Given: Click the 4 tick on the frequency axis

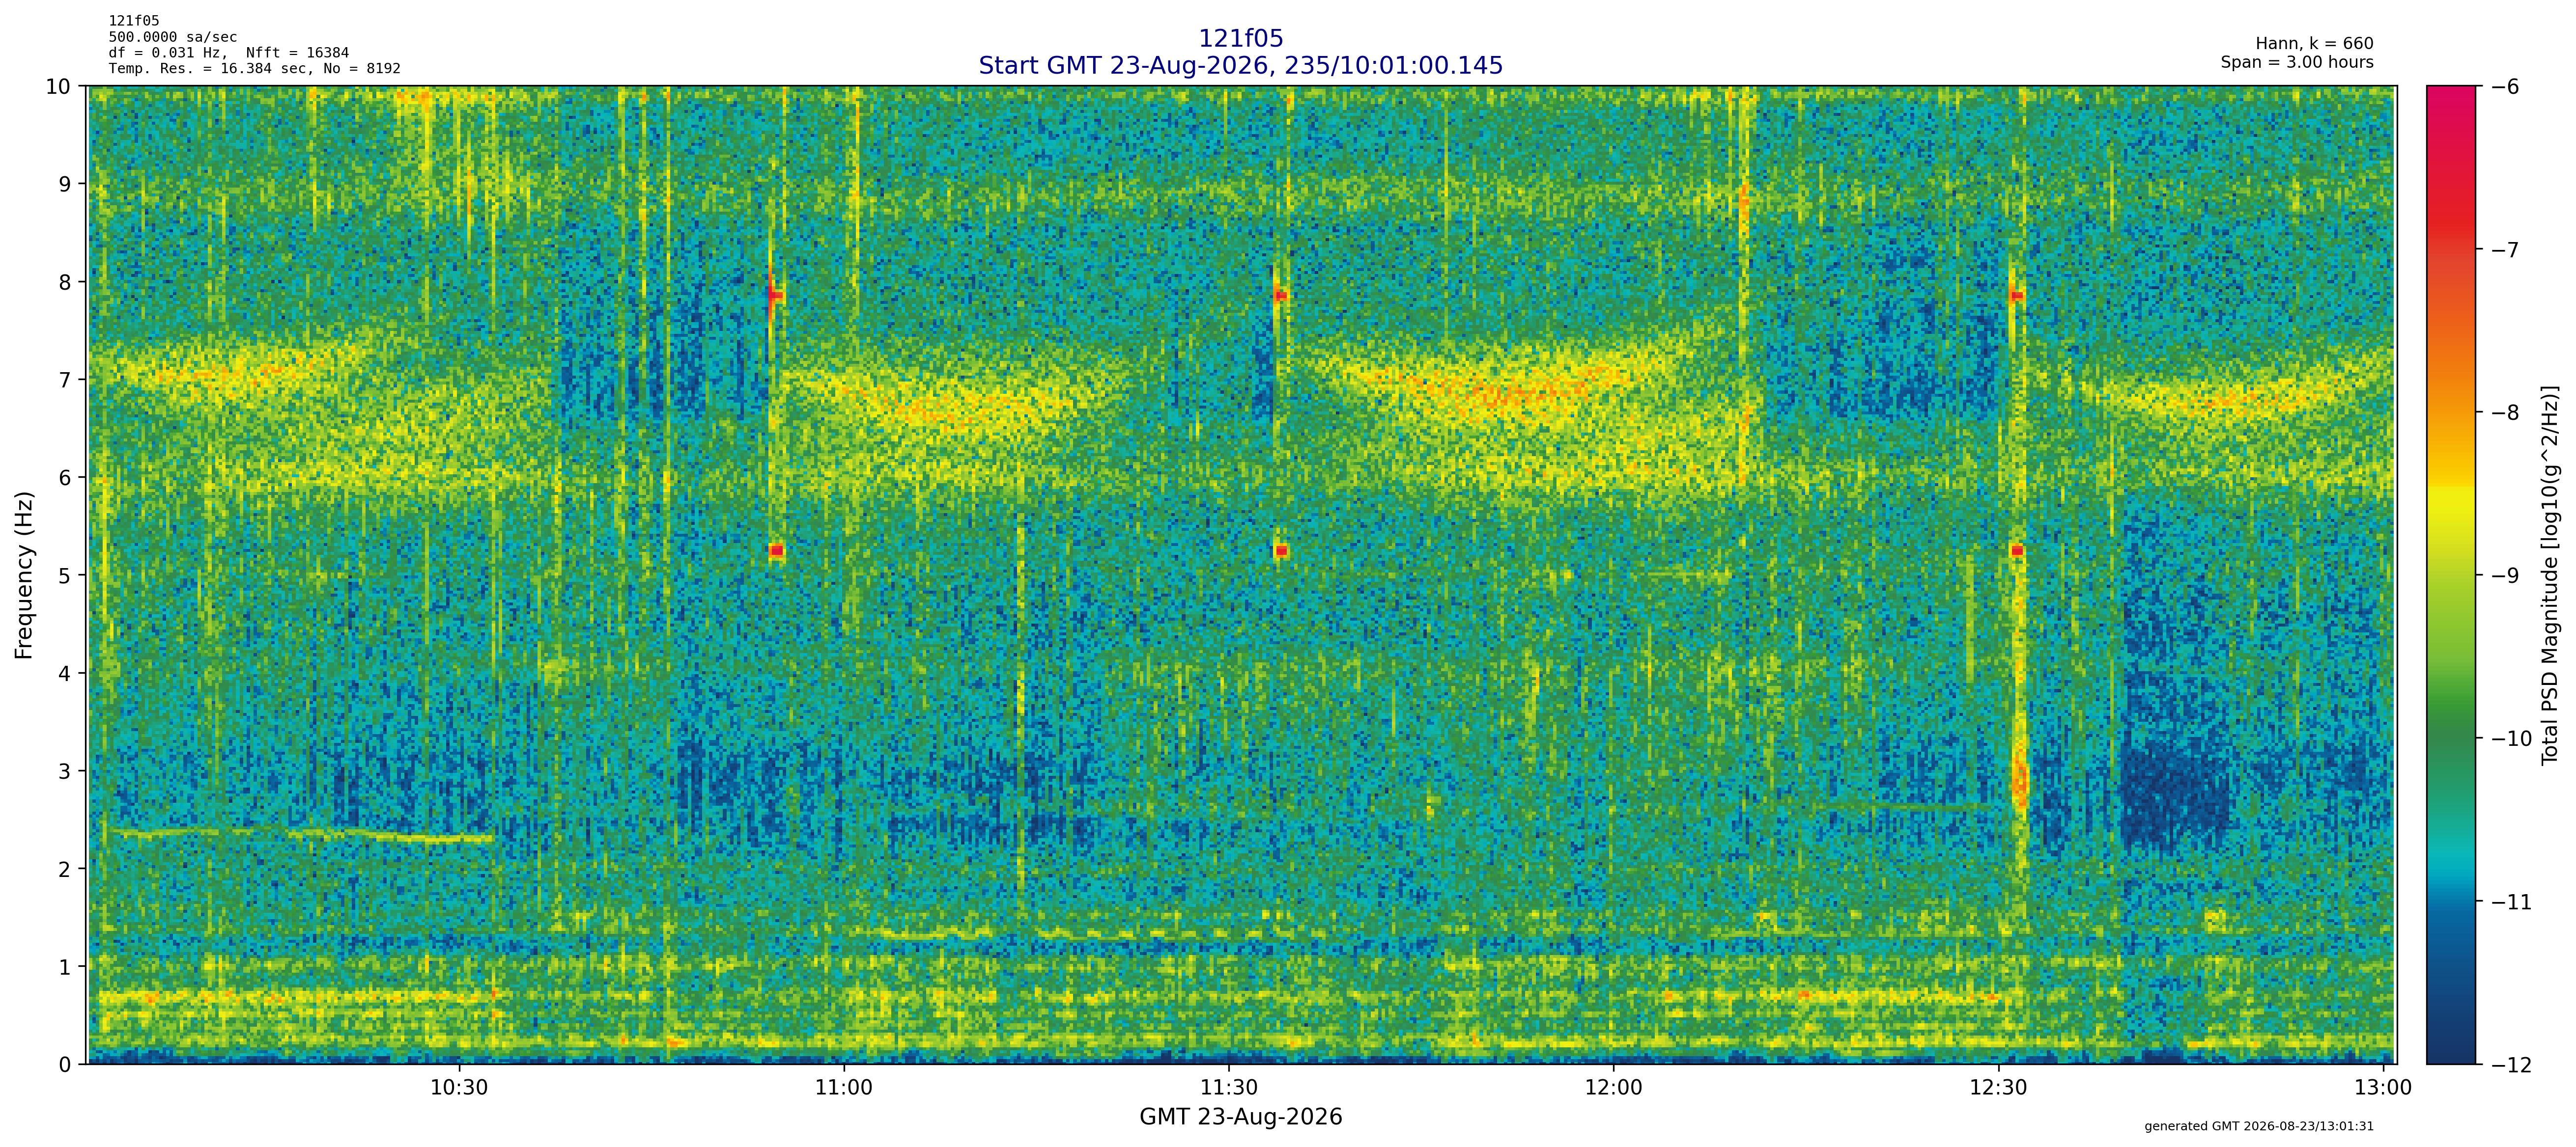Looking at the screenshot, I should point(66,673).
